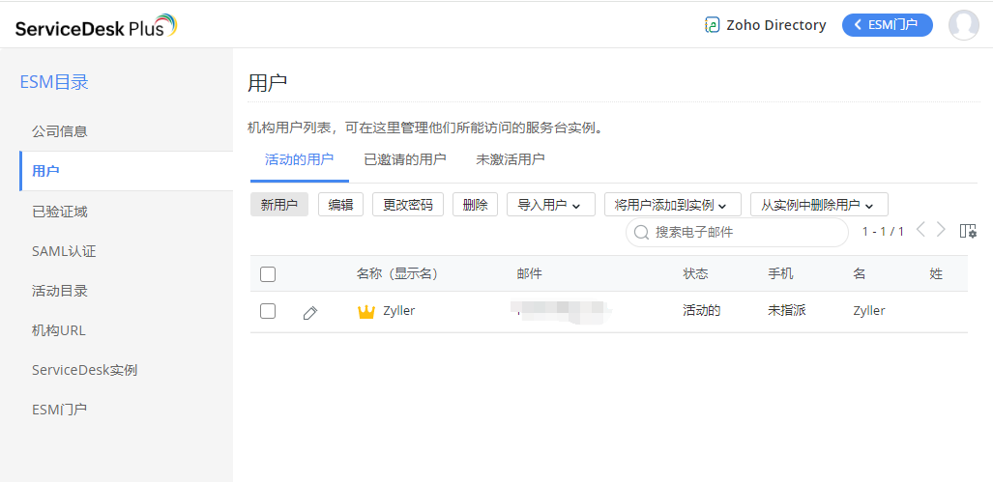Tick the select-all header checkbox
The height and width of the screenshot is (482, 993).
tap(268, 274)
